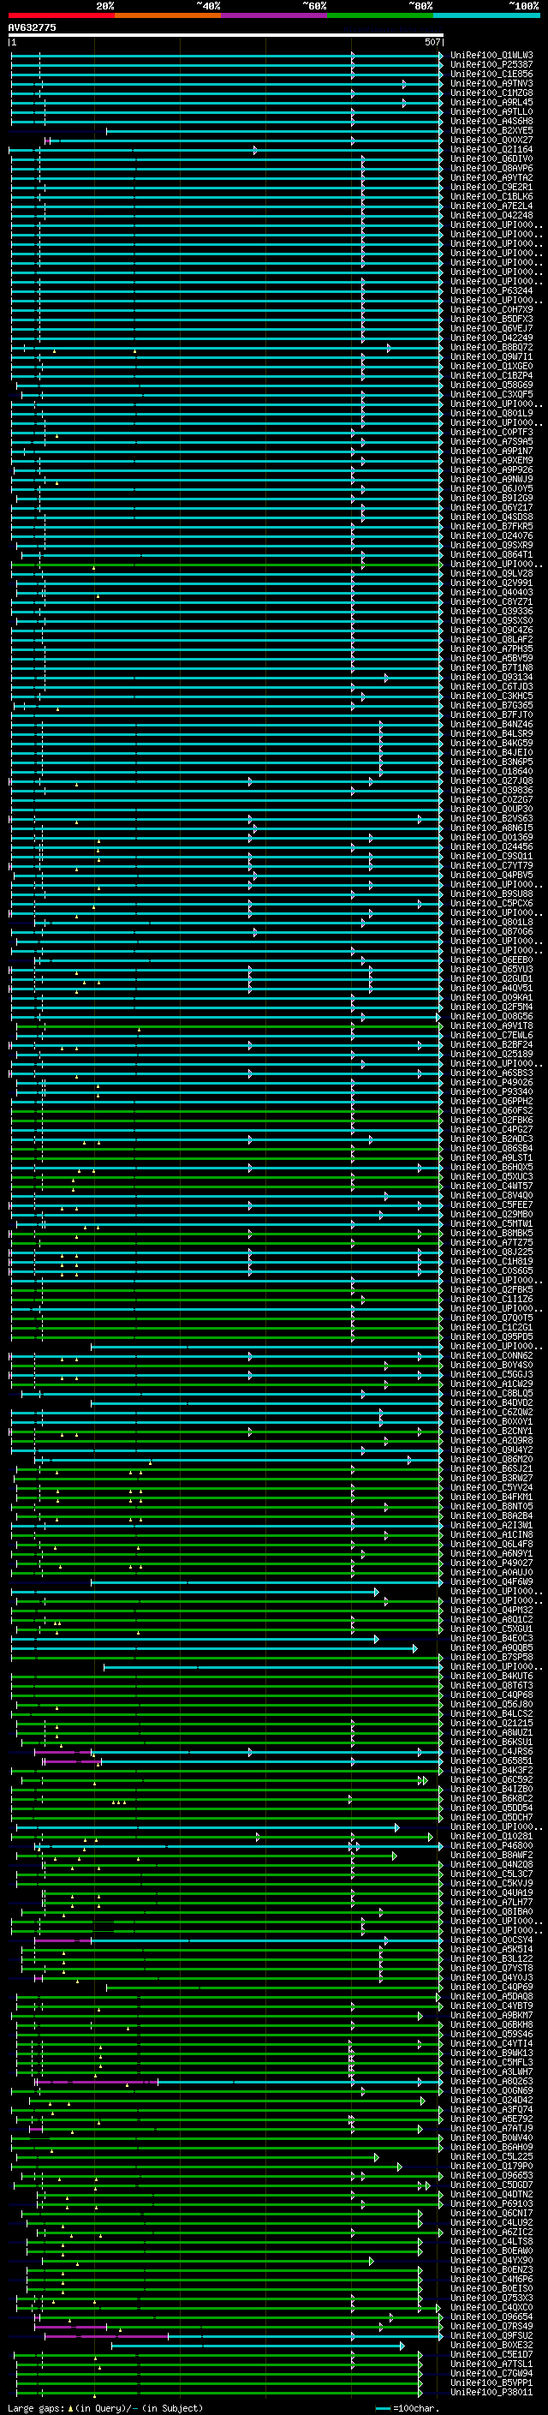548x2415 pixels.
Task: Click the purple ~60% legend segment
Action: click(x=275, y=15)
